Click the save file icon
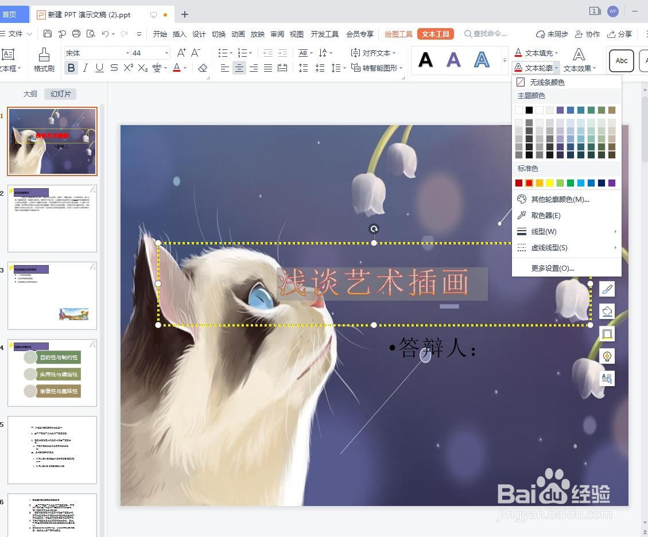The image size is (648, 537). click(48, 34)
